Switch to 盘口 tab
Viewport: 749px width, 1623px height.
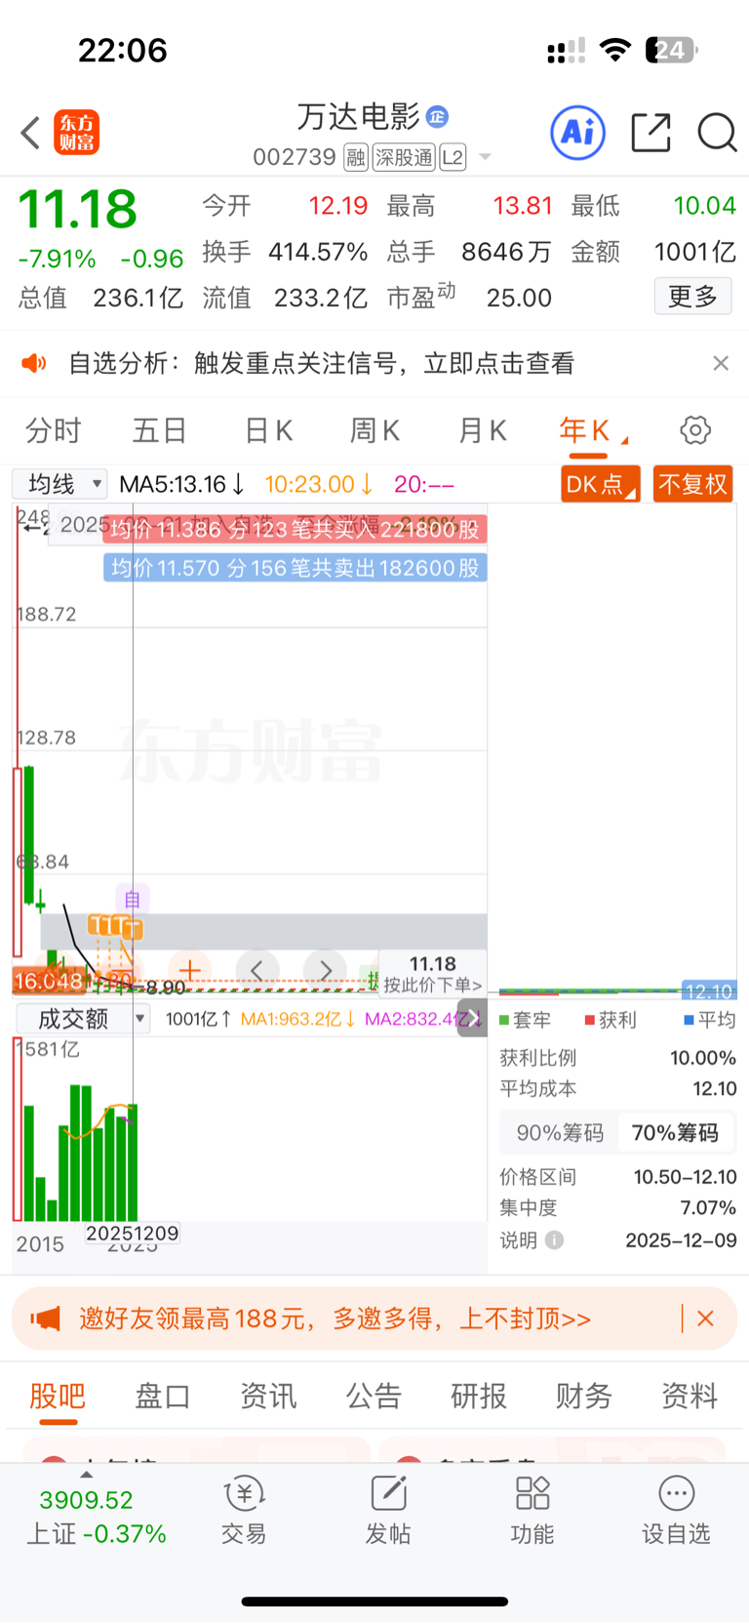[x=163, y=1397]
